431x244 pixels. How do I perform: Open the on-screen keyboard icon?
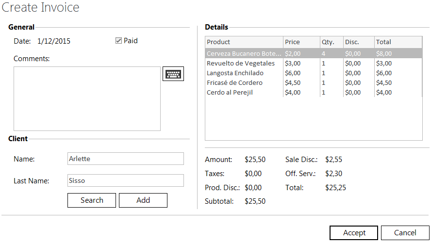coord(173,74)
